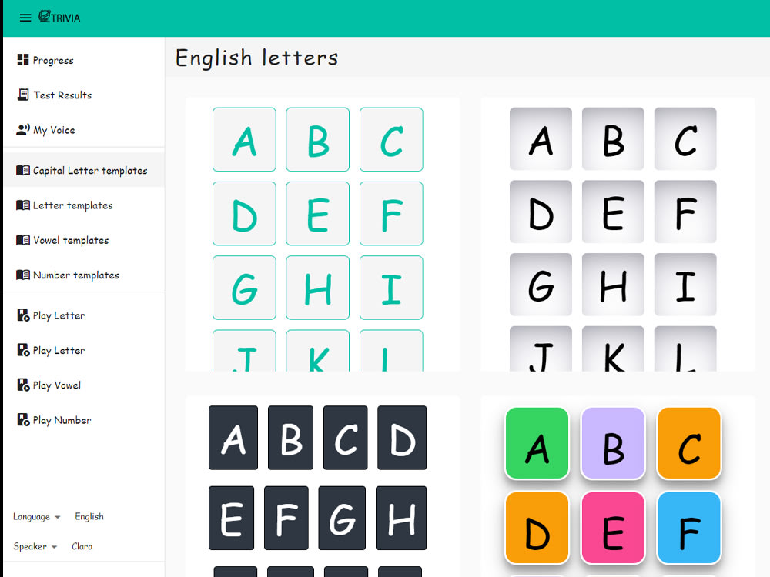Click the English language value

(89, 516)
